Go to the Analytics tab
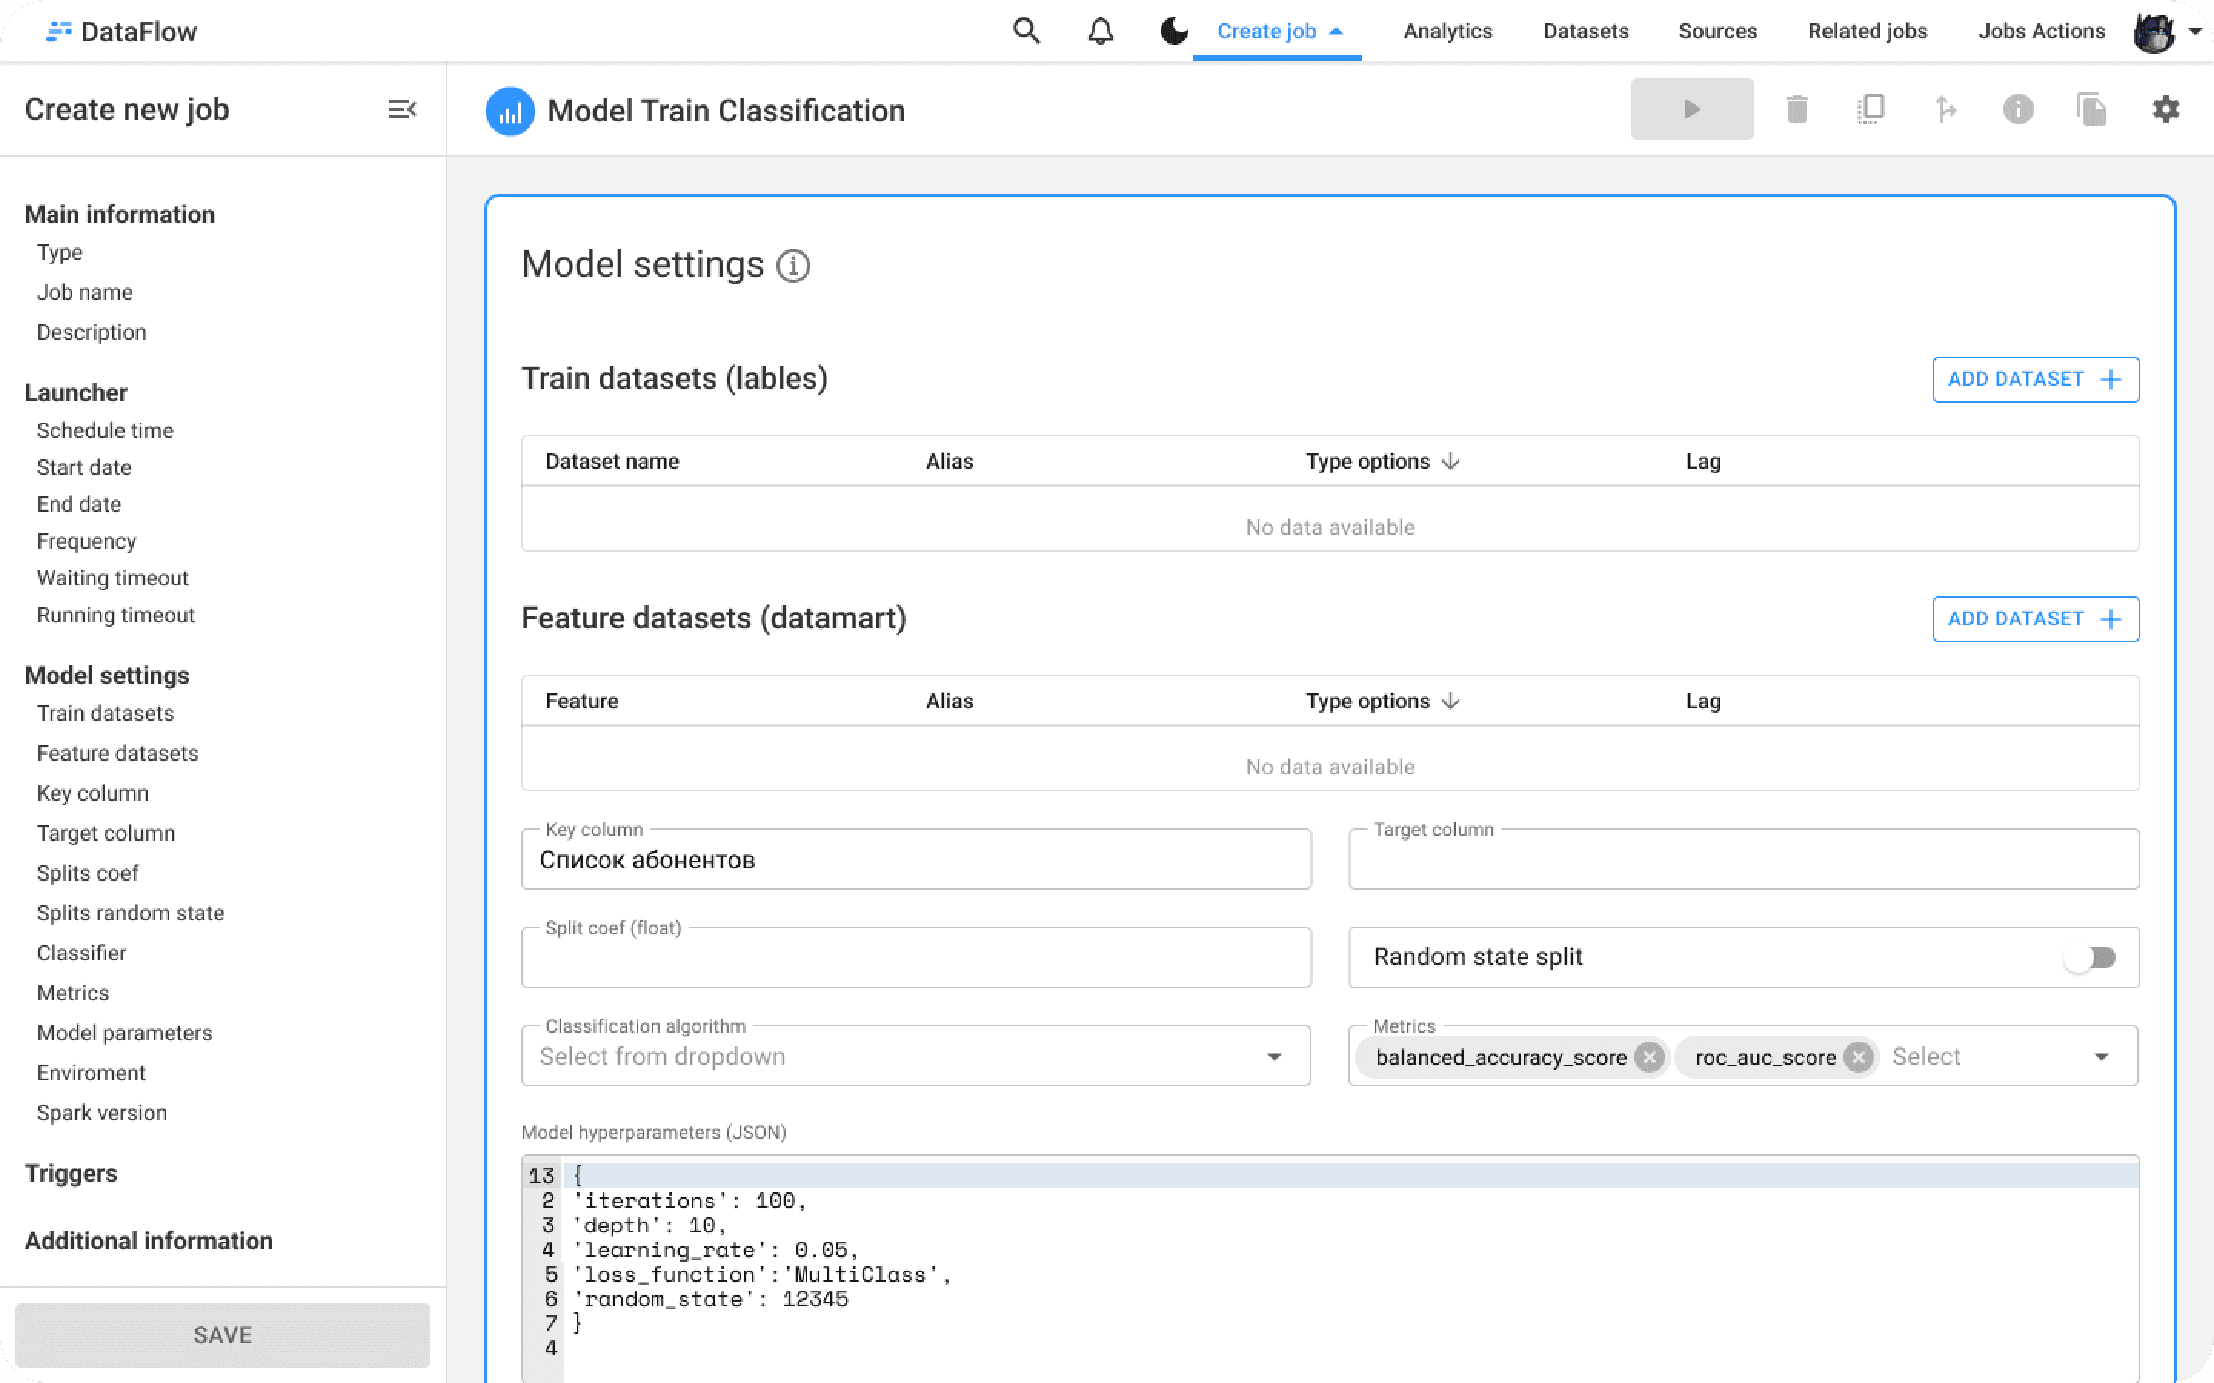Image resolution: width=2214 pixels, height=1383 pixels. pos(1448,31)
